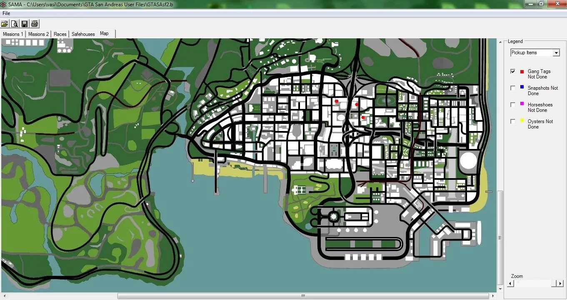Screen dimensions: 567x300
Task: Click the "Legend" group label
Action: click(515, 41)
